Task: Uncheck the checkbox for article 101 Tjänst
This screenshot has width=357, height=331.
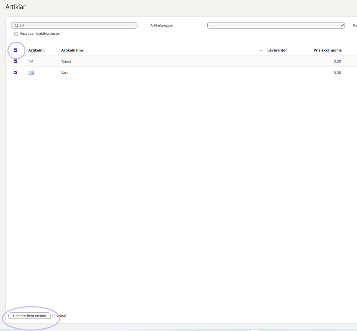Action: click(x=15, y=61)
